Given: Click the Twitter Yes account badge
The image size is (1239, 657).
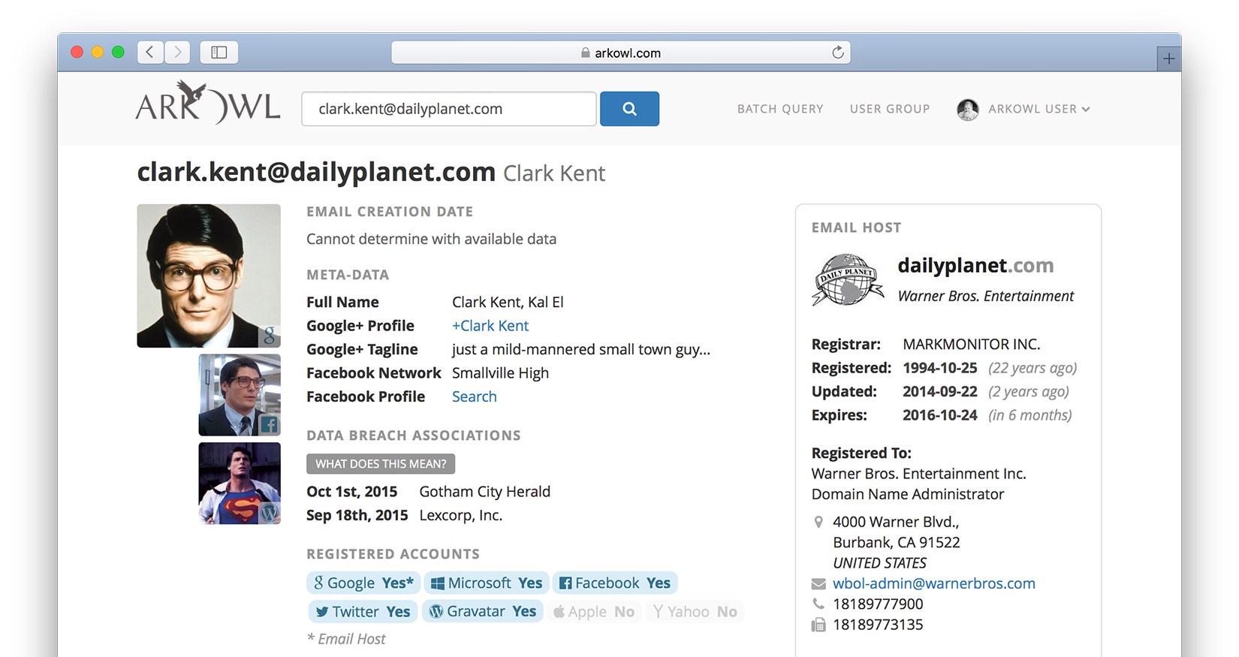Looking at the screenshot, I should coord(363,612).
